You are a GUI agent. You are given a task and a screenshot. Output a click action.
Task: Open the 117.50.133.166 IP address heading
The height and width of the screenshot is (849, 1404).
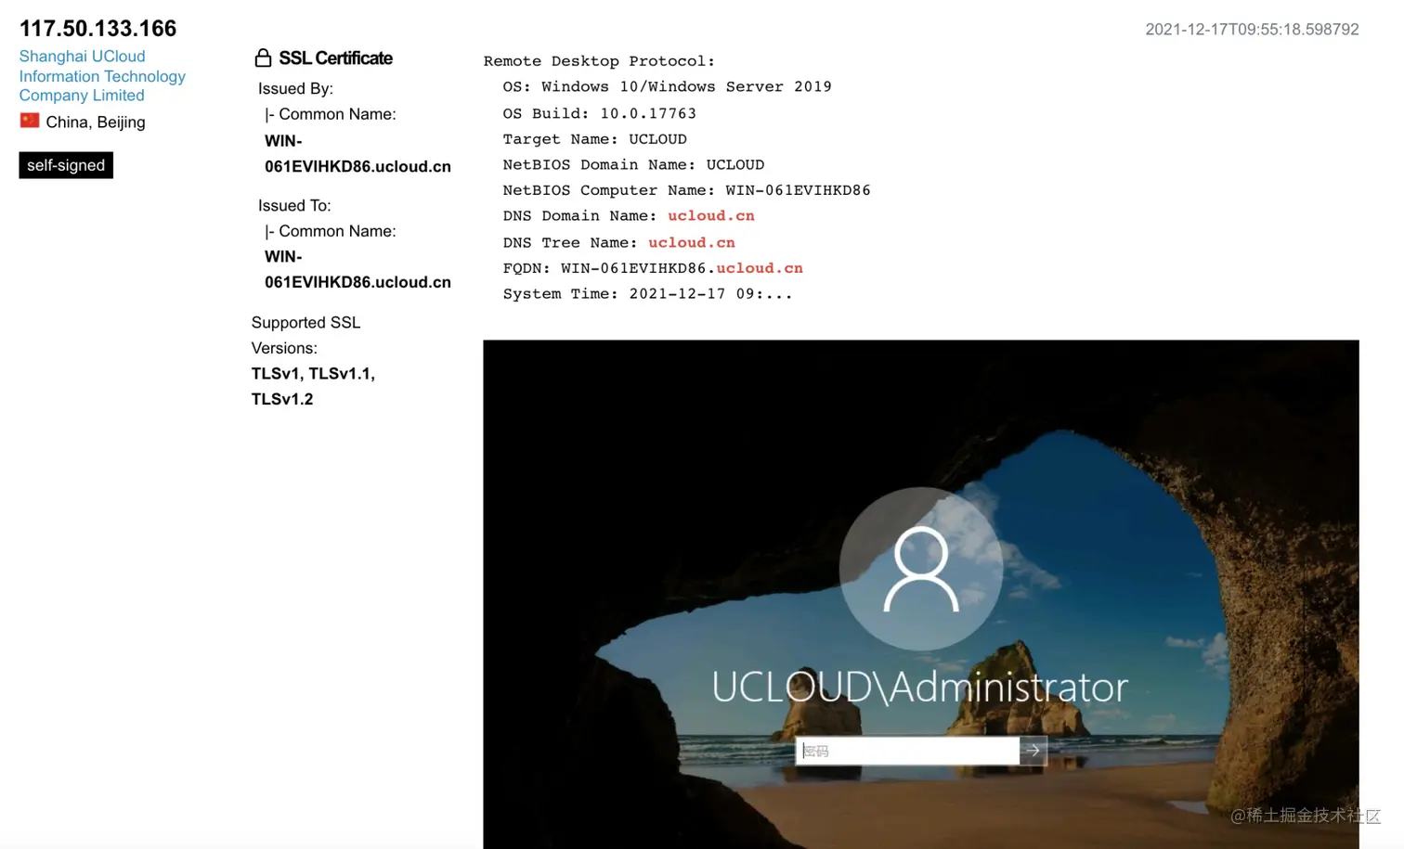tap(97, 29)
